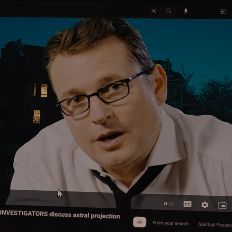Click the search input field at top

(74, 11)
